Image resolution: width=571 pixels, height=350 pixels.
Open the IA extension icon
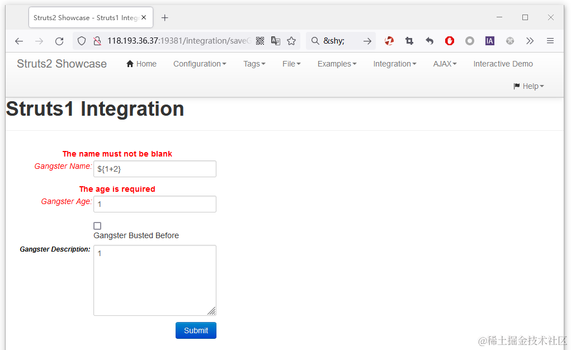coord(490,41)
